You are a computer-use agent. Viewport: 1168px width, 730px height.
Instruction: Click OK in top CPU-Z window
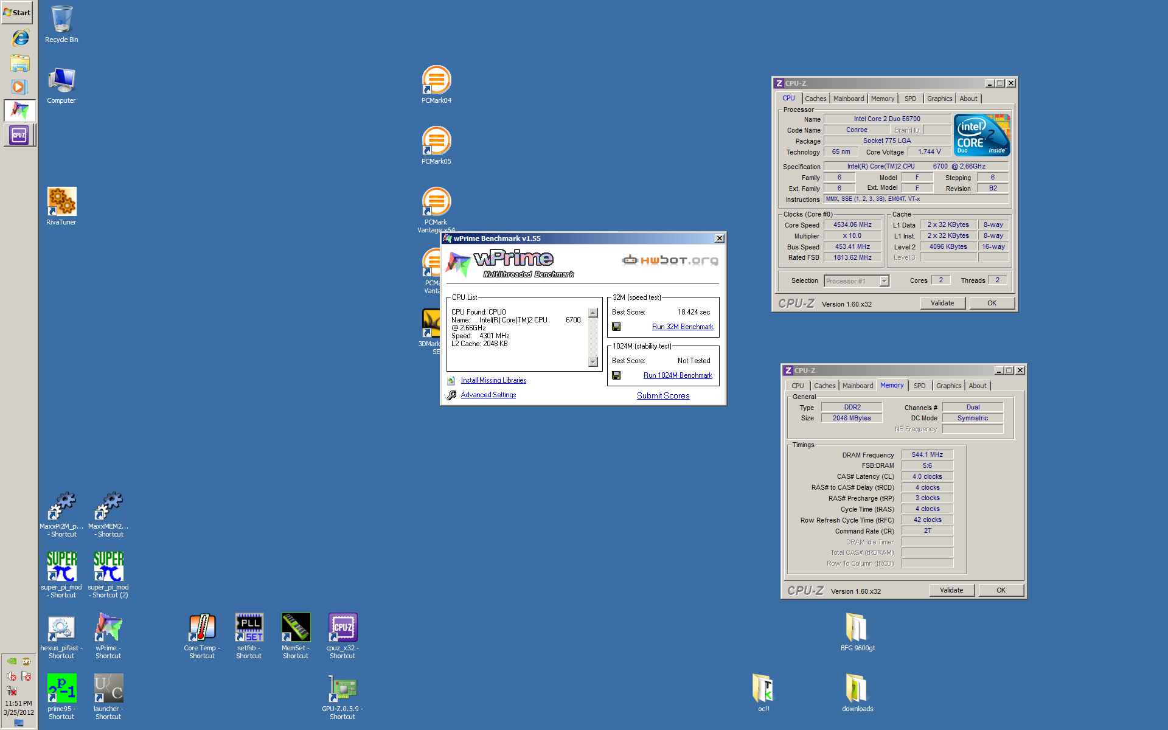(992, 303)
